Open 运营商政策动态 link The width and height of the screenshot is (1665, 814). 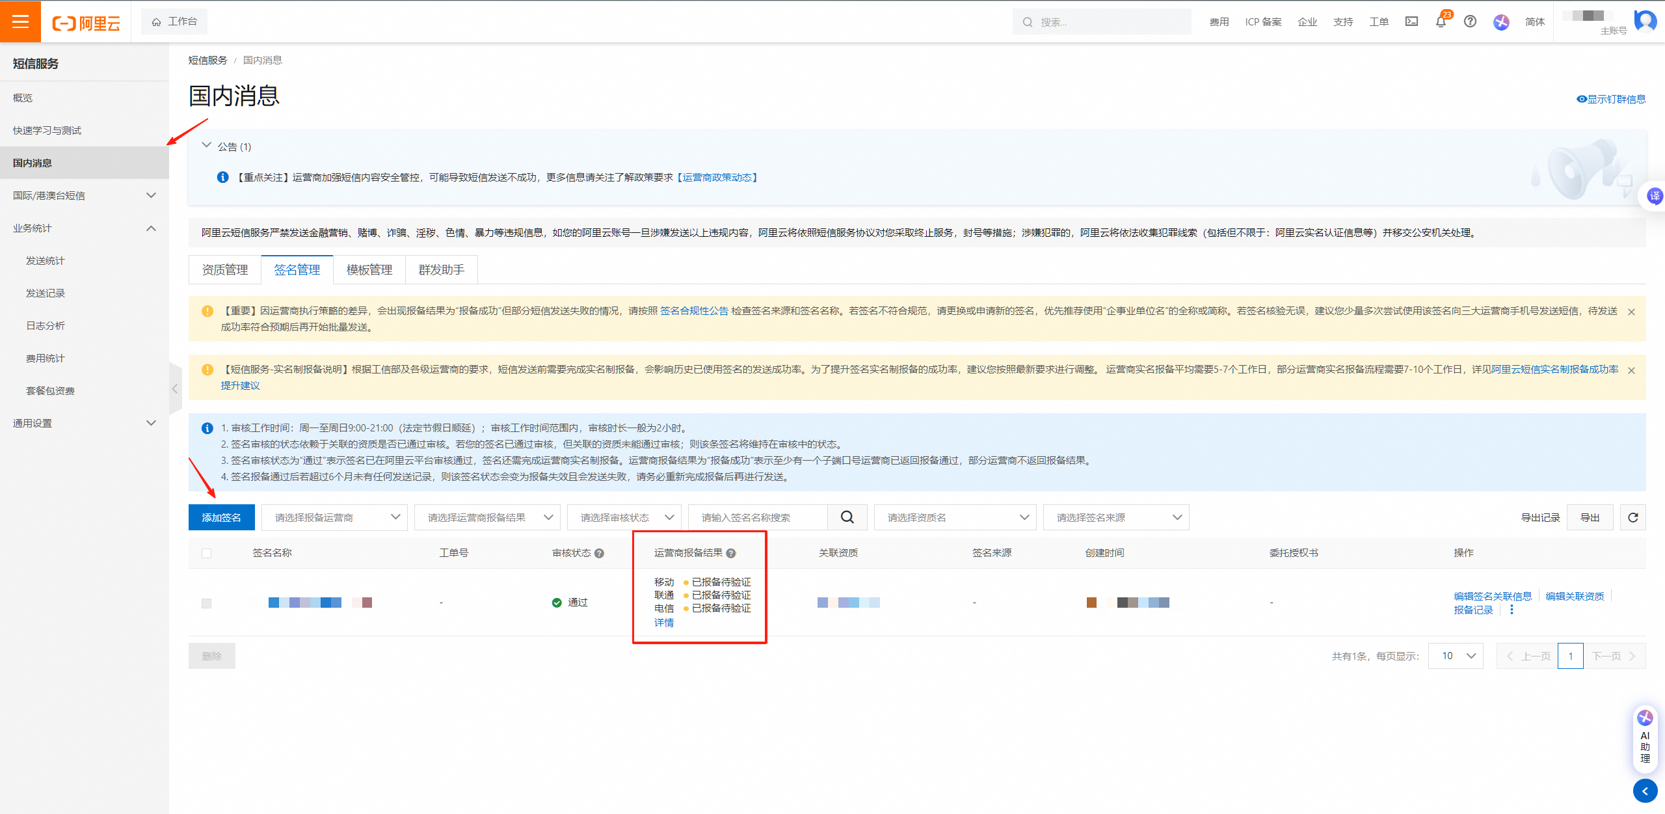717,177
